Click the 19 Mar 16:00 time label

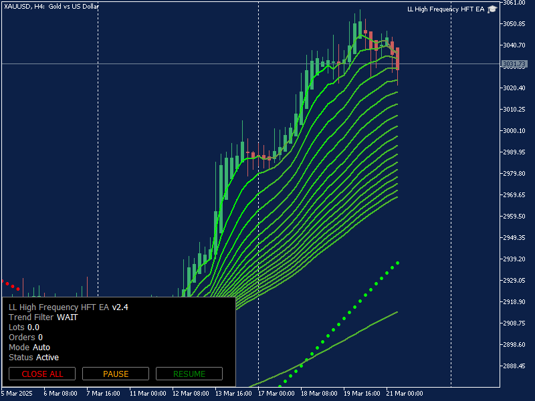pyautogui.click(x=362, y=393)
